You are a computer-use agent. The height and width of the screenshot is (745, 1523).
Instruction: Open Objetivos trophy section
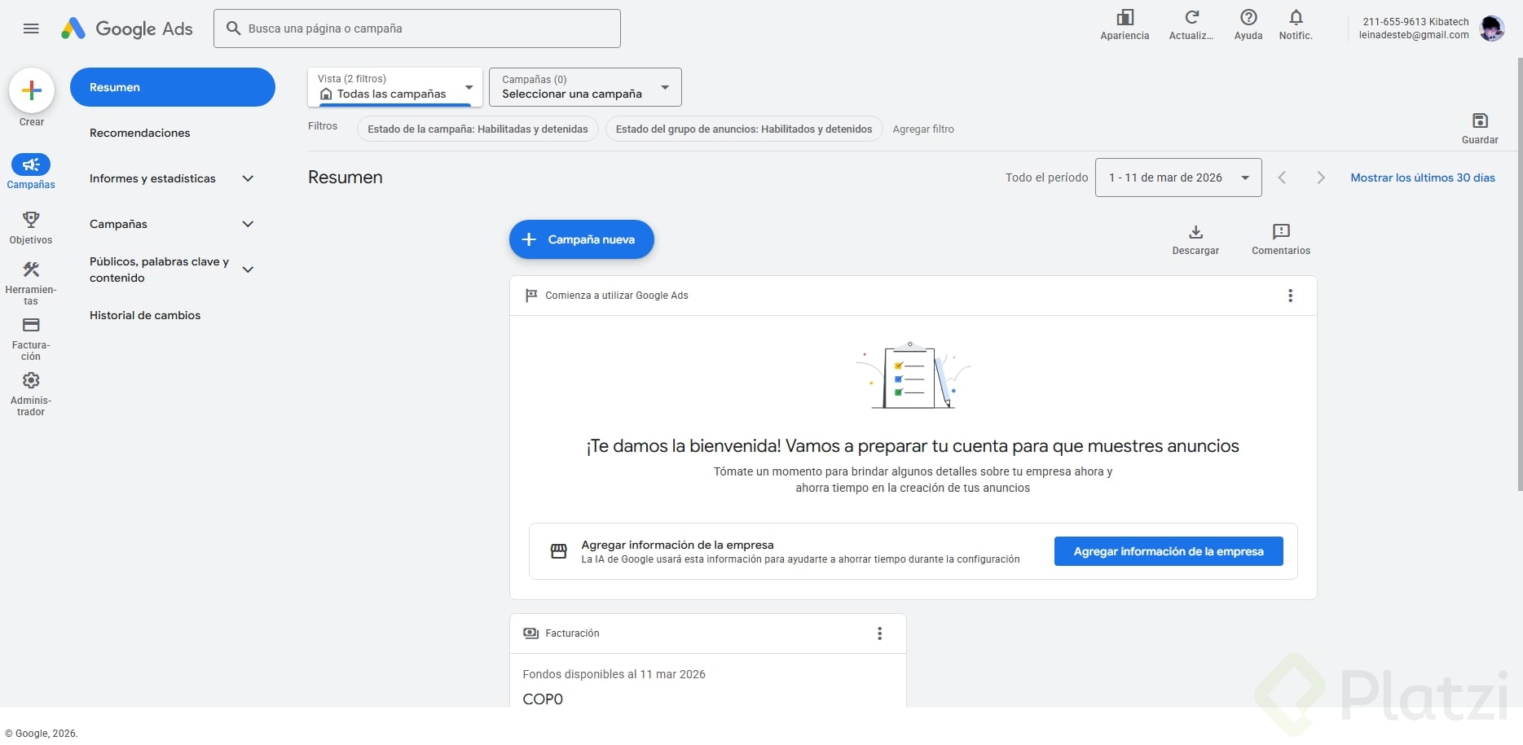[31, 219]
